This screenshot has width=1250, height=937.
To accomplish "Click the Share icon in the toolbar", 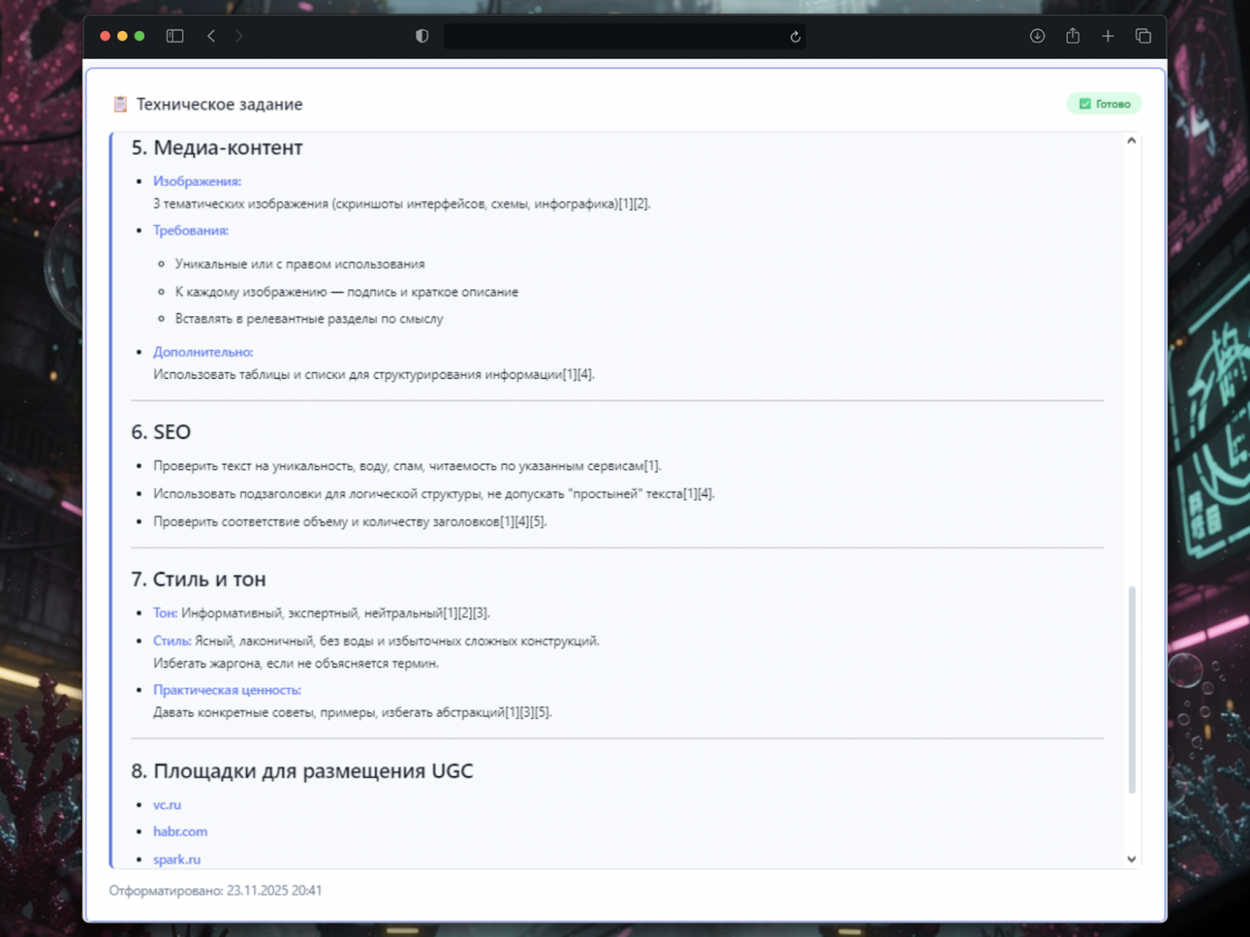I will point(1072,35).
